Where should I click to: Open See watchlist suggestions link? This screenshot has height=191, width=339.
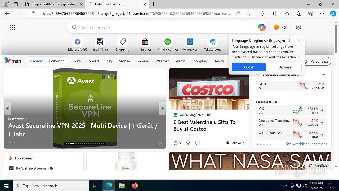(306, 144)
